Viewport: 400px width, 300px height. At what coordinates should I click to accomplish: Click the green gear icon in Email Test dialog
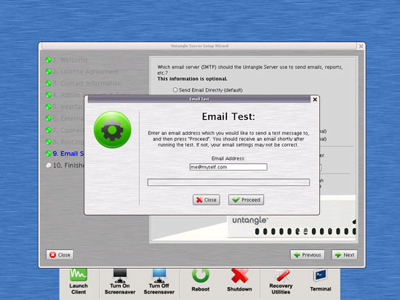pyautogui.click(x=113, y=130)
